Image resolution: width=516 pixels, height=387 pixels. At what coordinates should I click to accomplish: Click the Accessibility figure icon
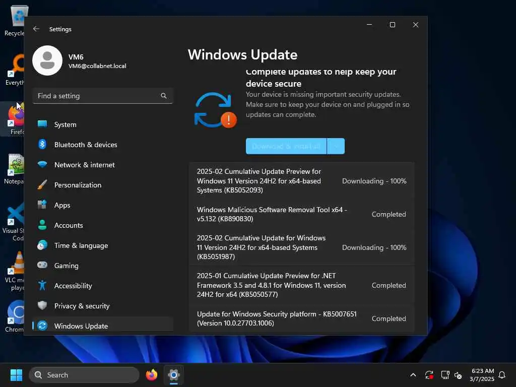(x=42, y=285)
